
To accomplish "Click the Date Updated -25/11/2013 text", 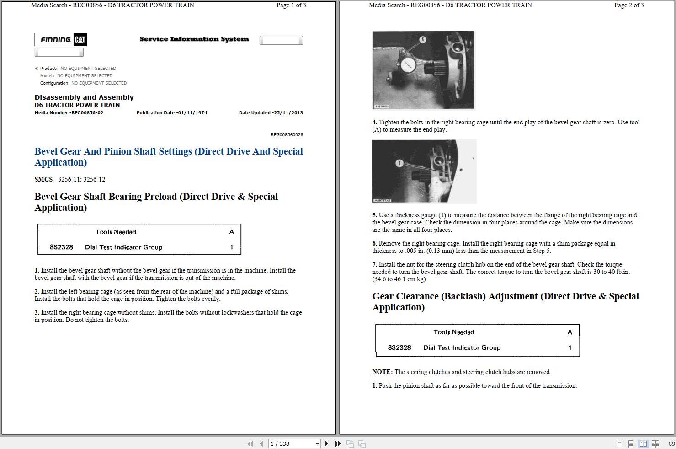I will click(271, 112).
